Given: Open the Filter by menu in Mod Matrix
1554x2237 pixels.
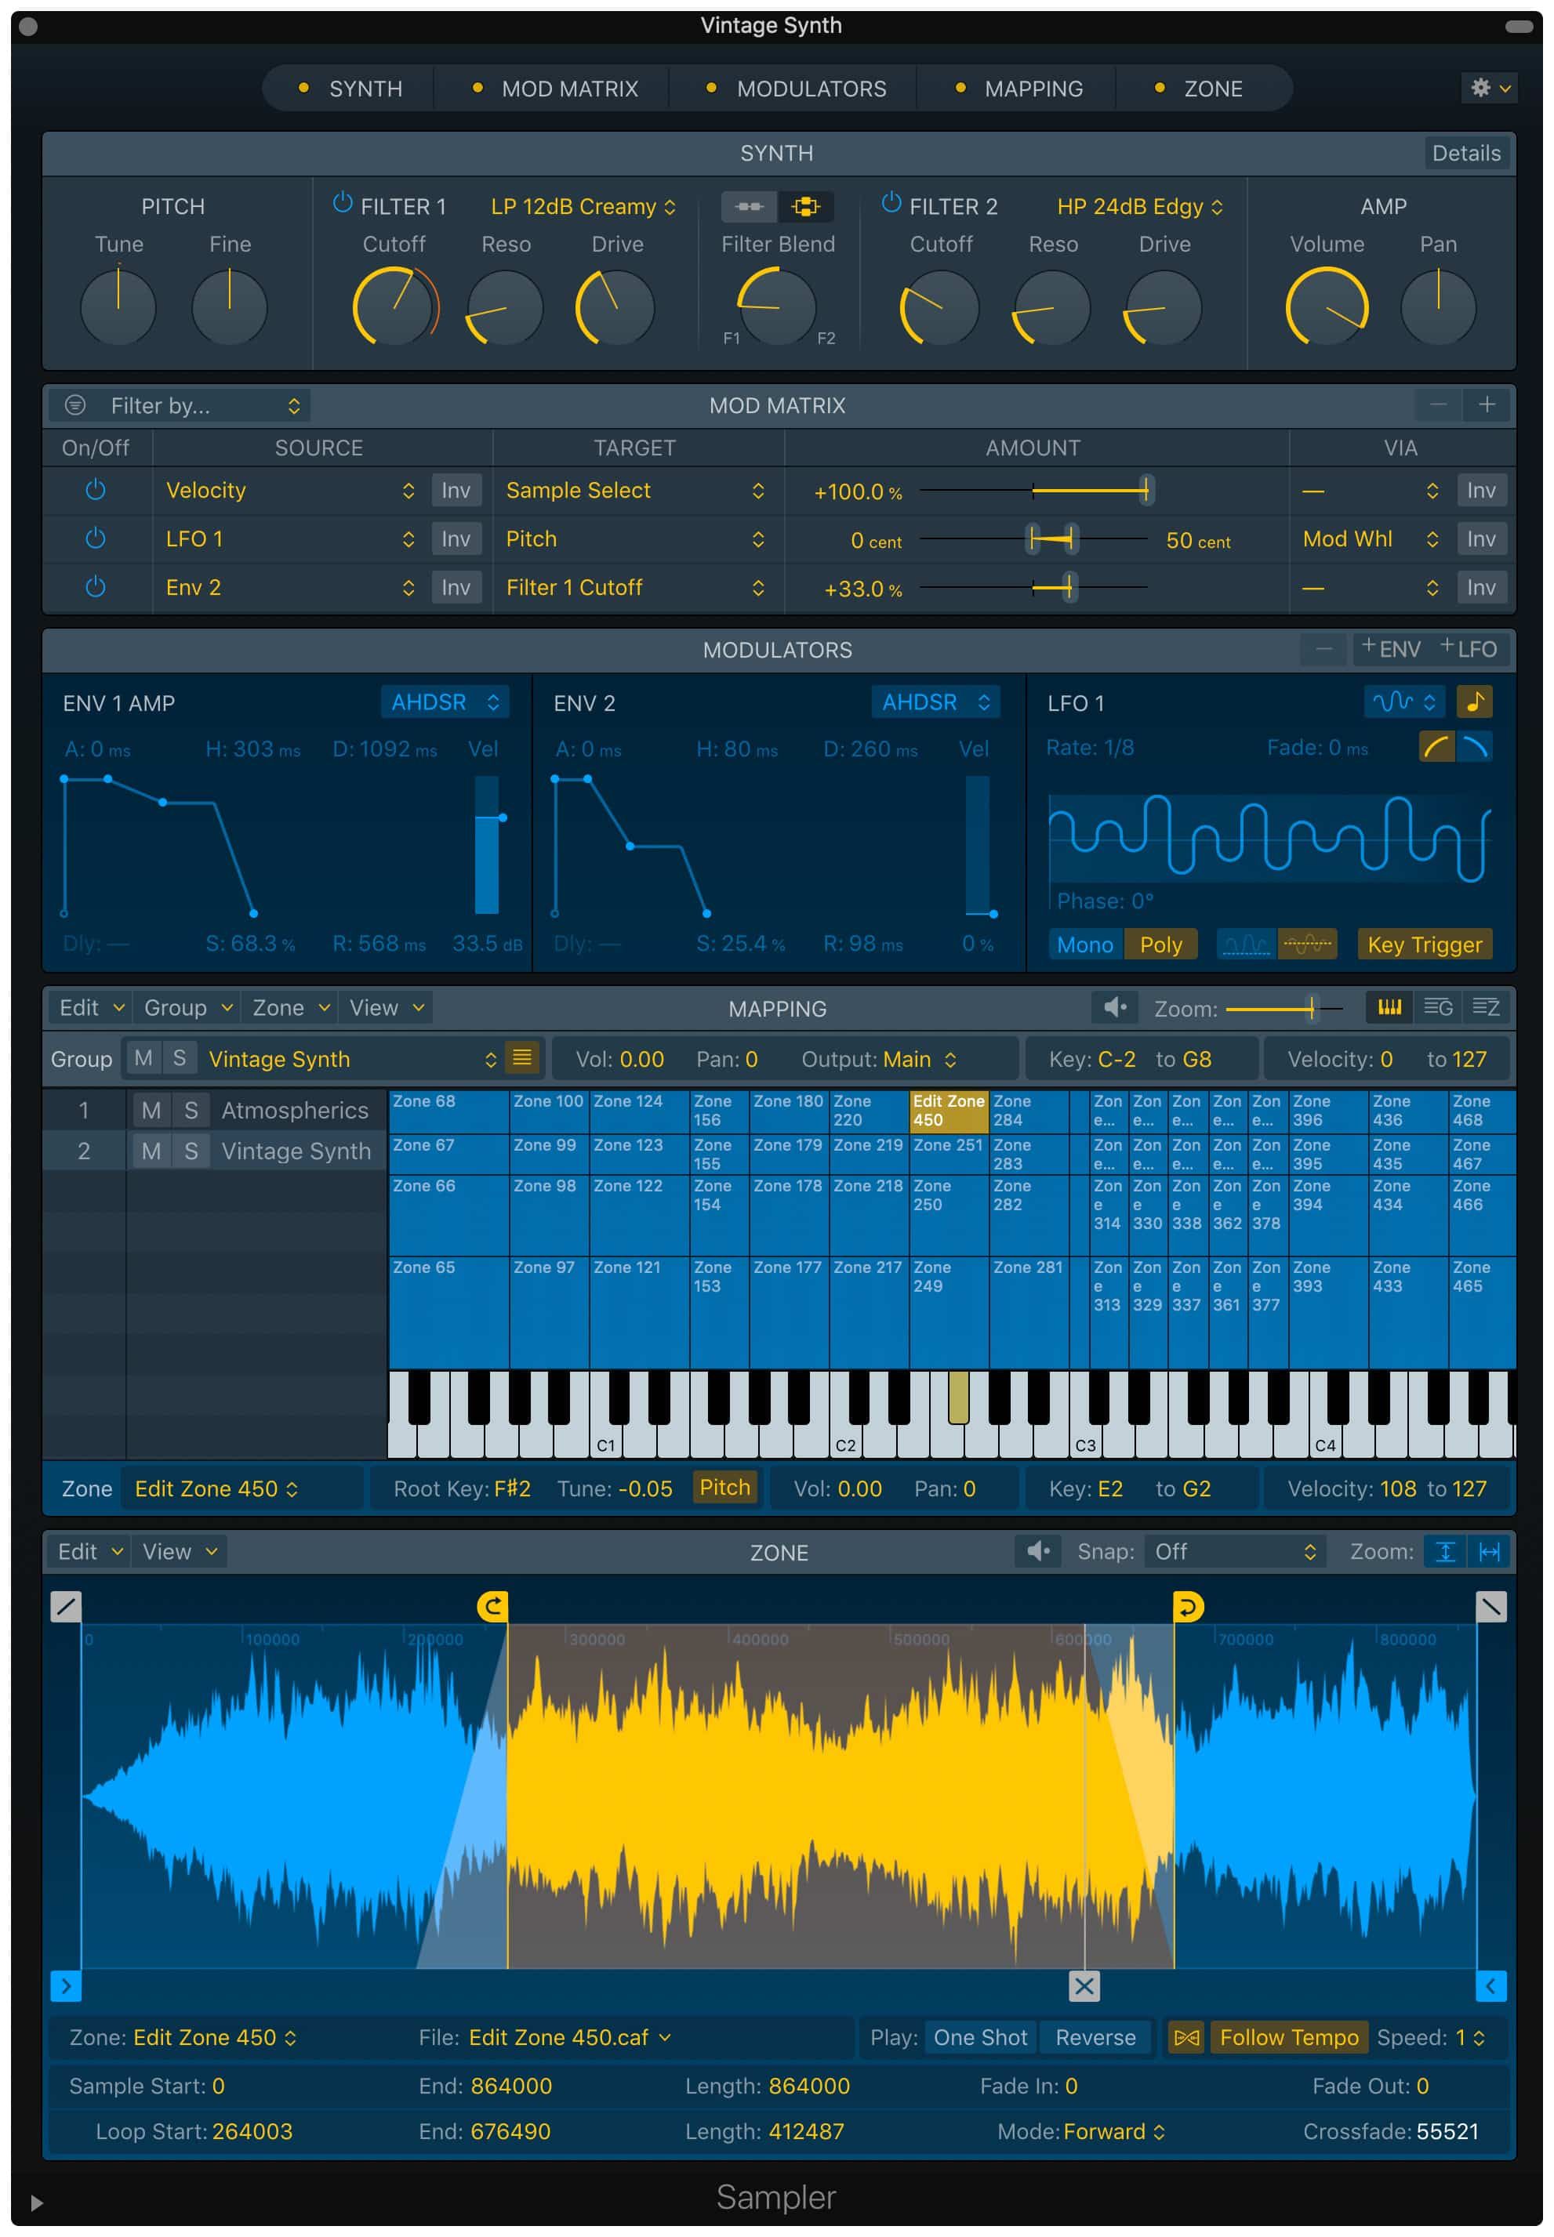Looking at the screenshot, I should 180,406.
